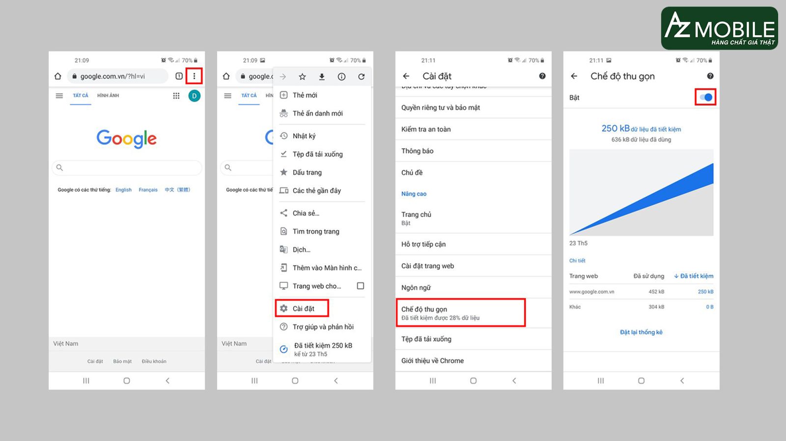Go back from Chế độ thu gọn screen

click(x=574, y=76)
